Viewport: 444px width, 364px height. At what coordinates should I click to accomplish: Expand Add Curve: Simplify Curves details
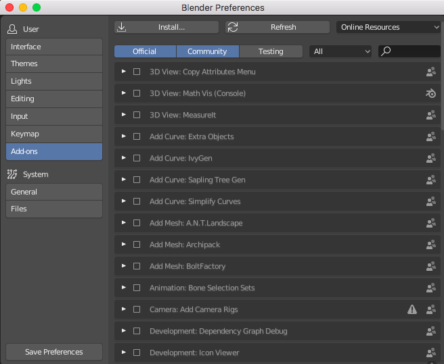pyautogui.click(x=124, y=201)
